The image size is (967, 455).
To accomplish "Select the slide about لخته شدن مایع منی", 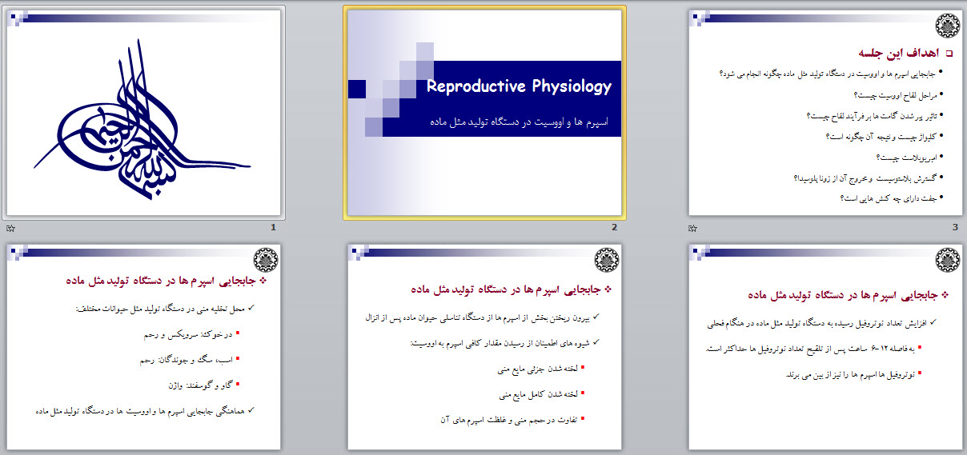I will point(484,346).
